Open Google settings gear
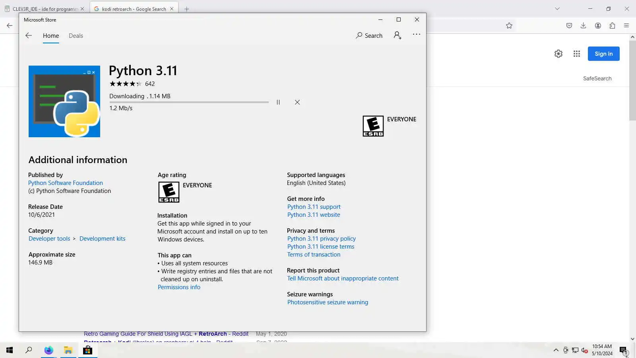The image size is (636, 358). (x=558, y=54)
